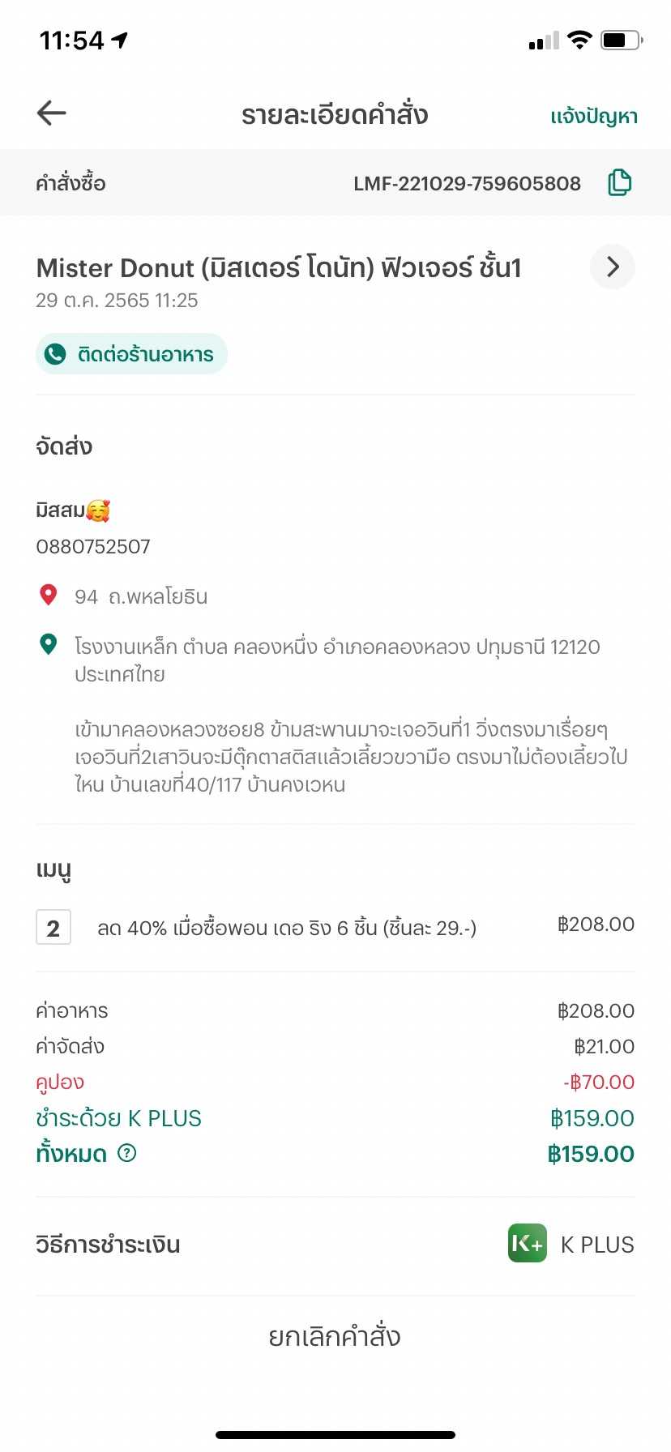Tap the Wi-Fi status icon

pyautogui.click(x=579, y=40)
